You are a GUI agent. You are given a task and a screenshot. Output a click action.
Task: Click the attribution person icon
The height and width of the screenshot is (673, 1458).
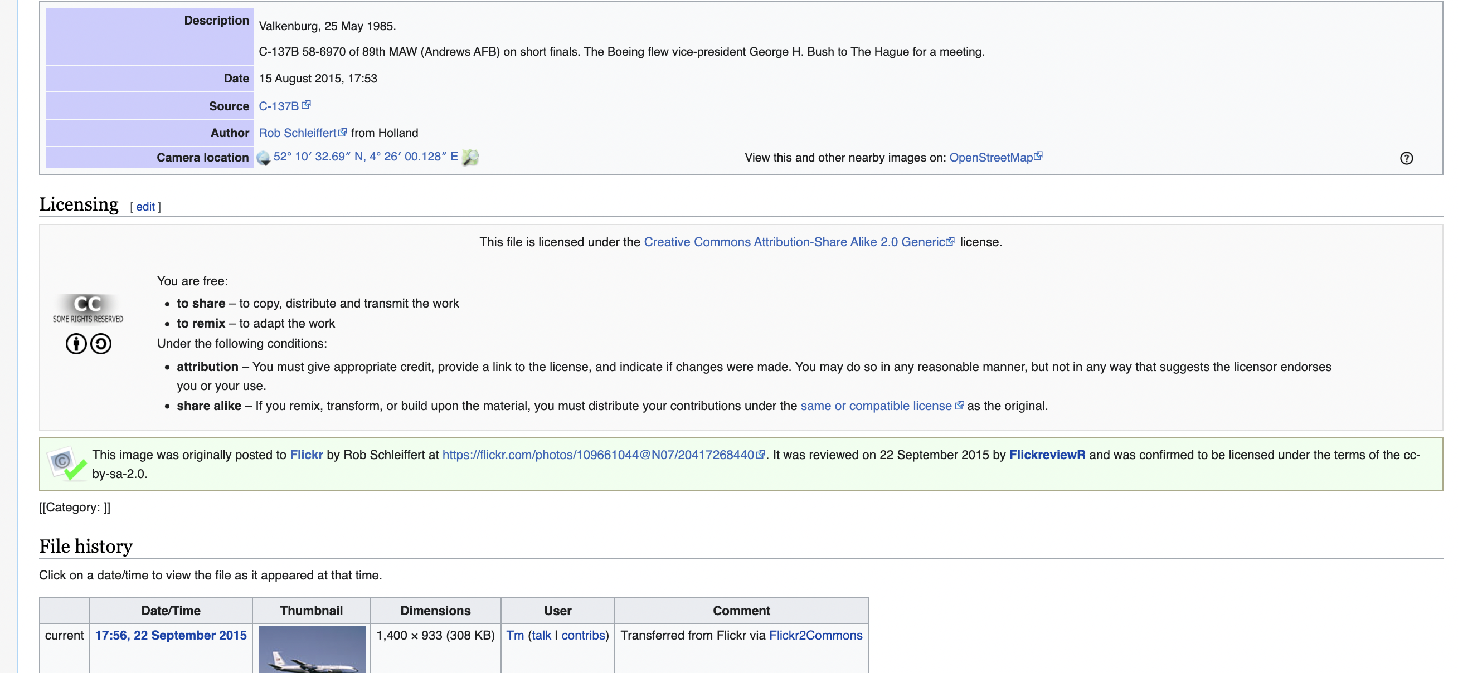(x=76, y=344)
